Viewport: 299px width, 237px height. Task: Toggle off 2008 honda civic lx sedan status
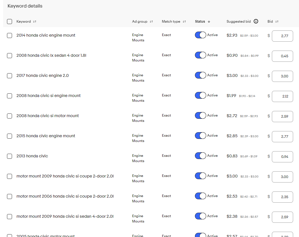200,55
